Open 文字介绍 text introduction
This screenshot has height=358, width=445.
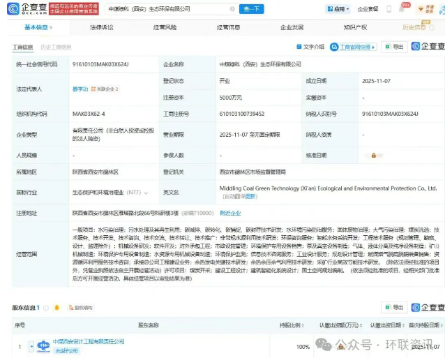click(x=310, y=47)
